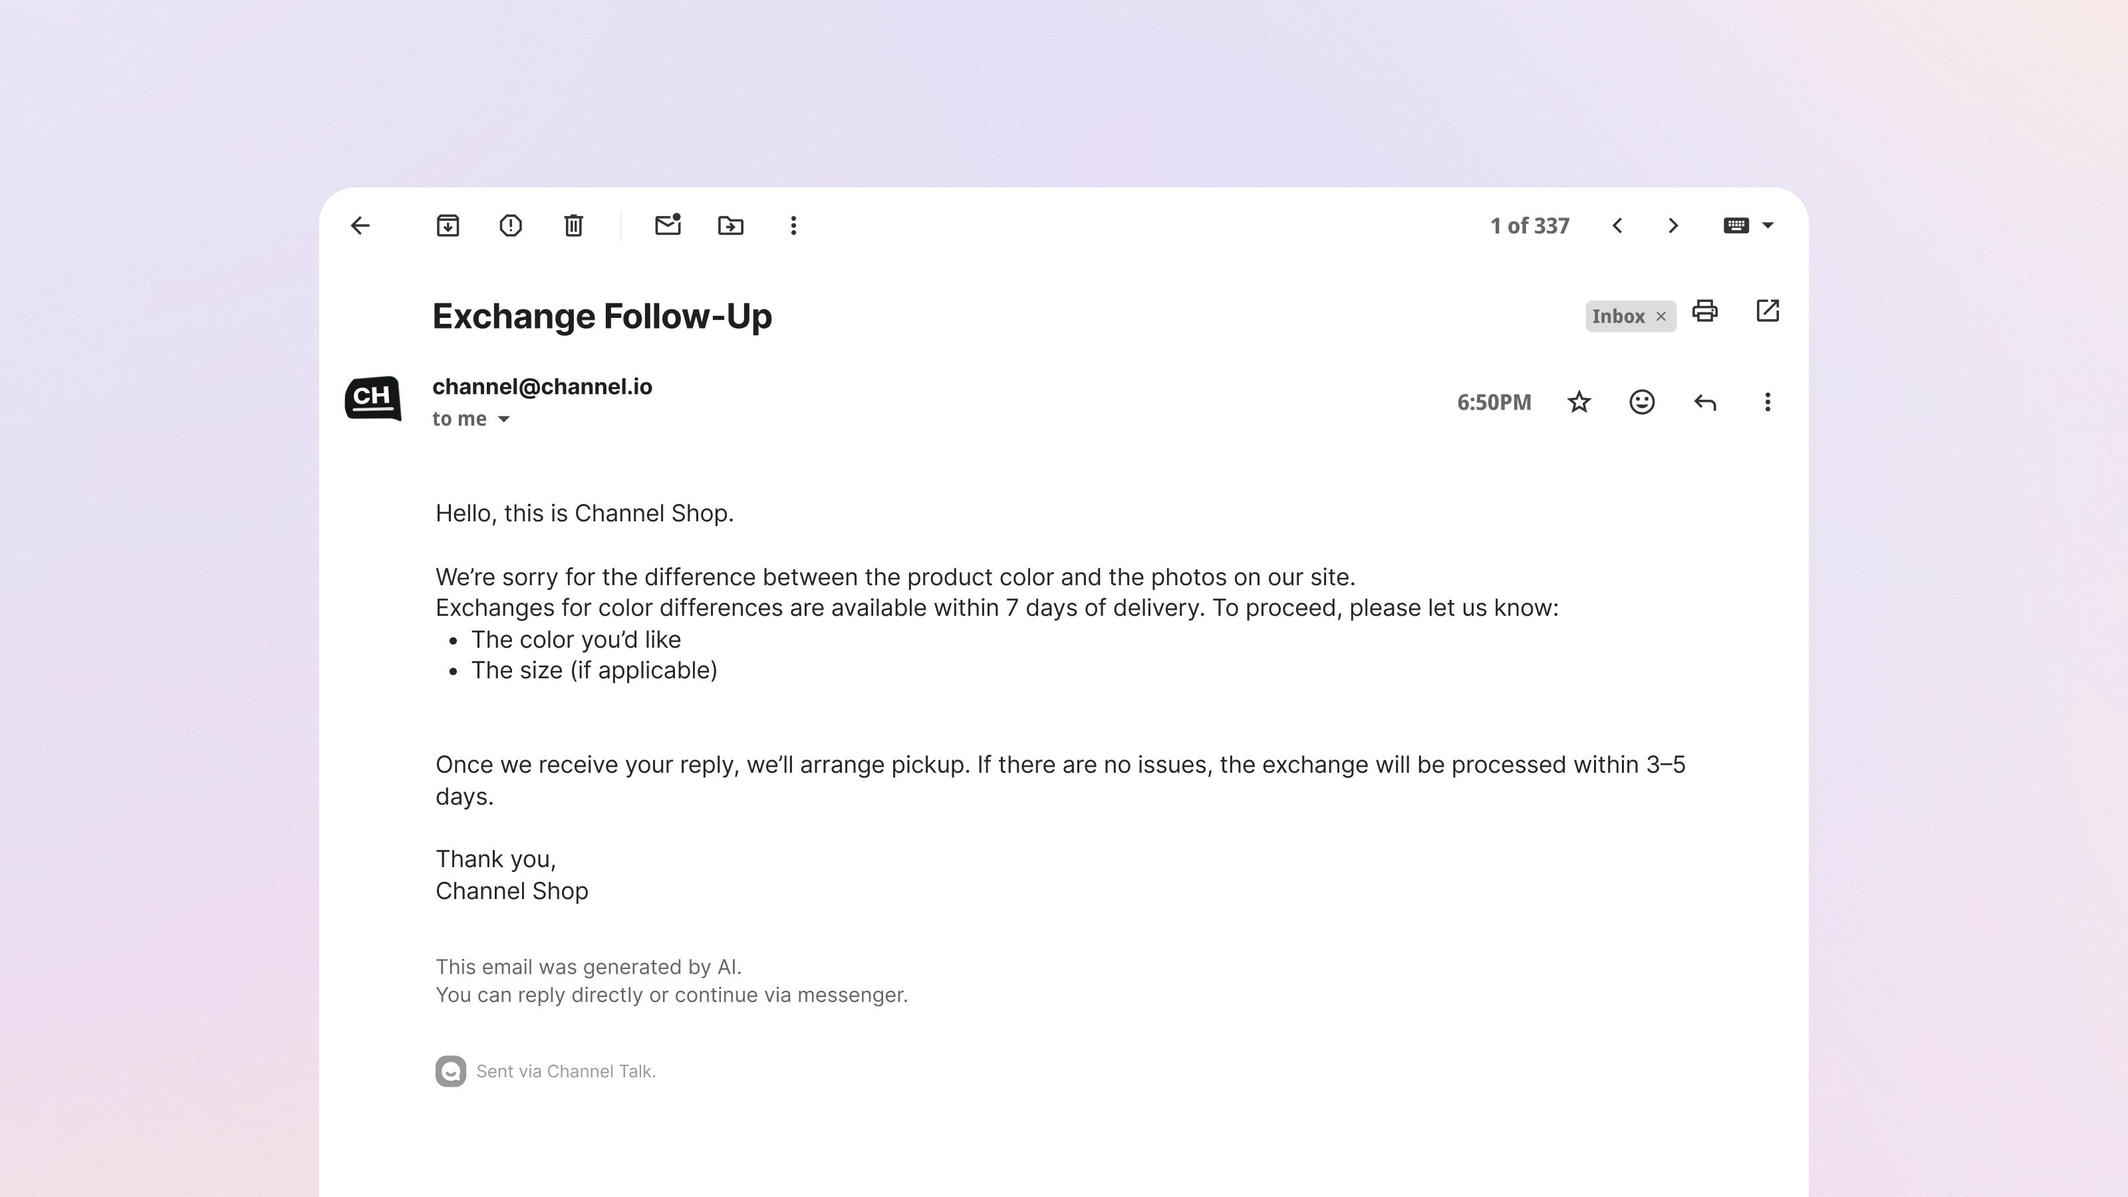2128x1197 pixels.
Task: Report this email as spam
Action: (x=511, y=225)
